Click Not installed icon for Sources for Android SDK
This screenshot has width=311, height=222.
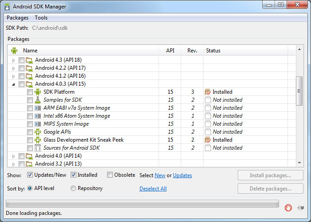208,148
